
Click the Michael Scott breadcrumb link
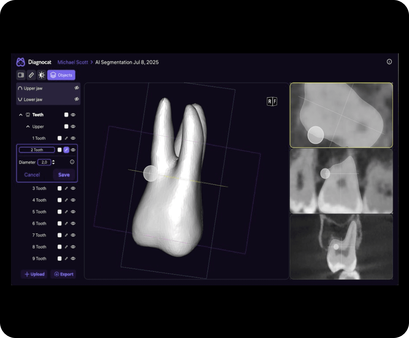[73, 62]
